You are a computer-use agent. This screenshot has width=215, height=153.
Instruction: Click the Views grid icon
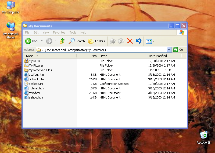coord(149,41)
